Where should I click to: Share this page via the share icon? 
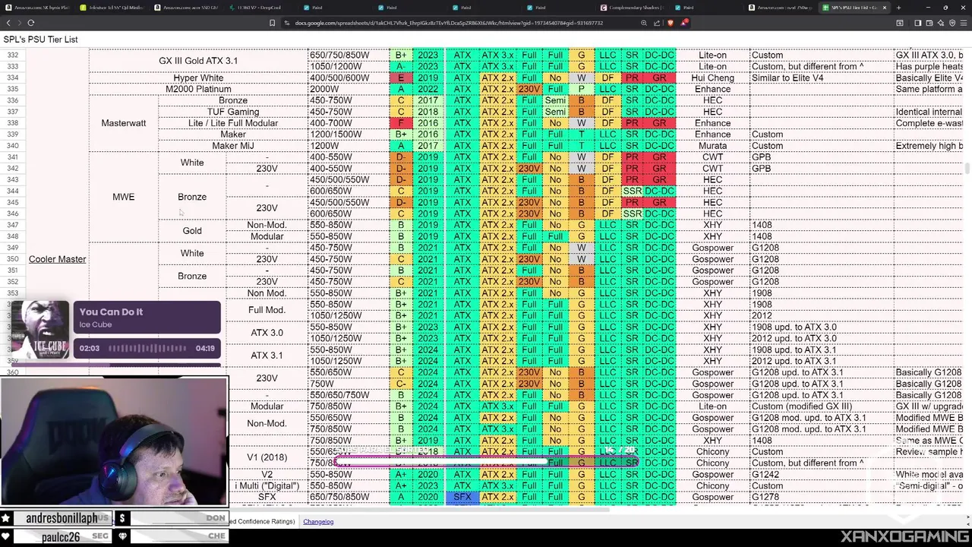coord(657,23)
